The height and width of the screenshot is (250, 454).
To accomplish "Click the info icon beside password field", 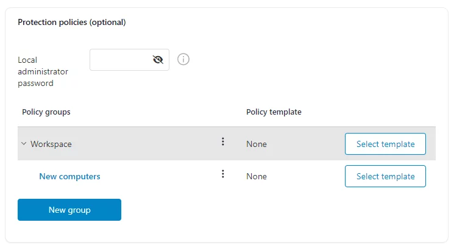I will tap(183, 59).
